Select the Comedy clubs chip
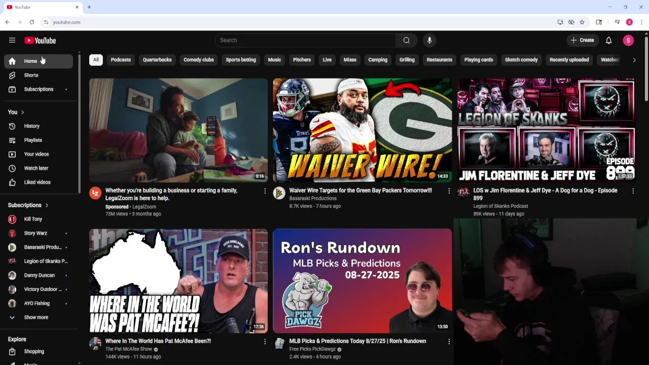The image size is (649, 365). (x=199, y=60)
